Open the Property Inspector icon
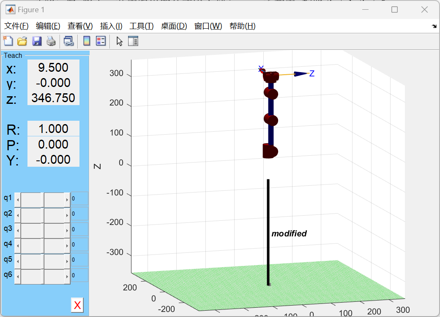Screen dimensions: 440x317 pyautogui.click(x=133, y=41)
